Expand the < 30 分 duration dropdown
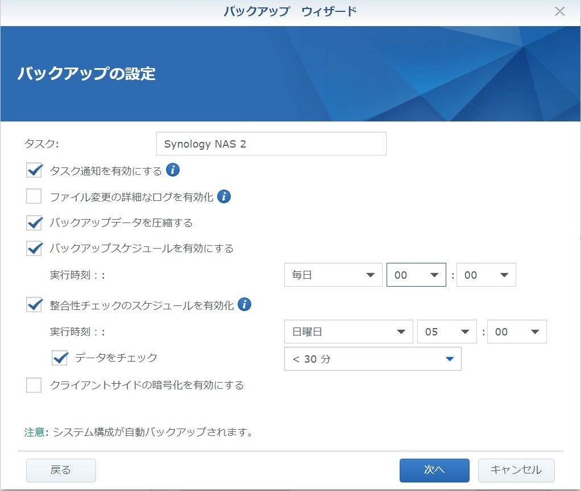The width and height of the screenshot is (581, 491). pos(372,359)
